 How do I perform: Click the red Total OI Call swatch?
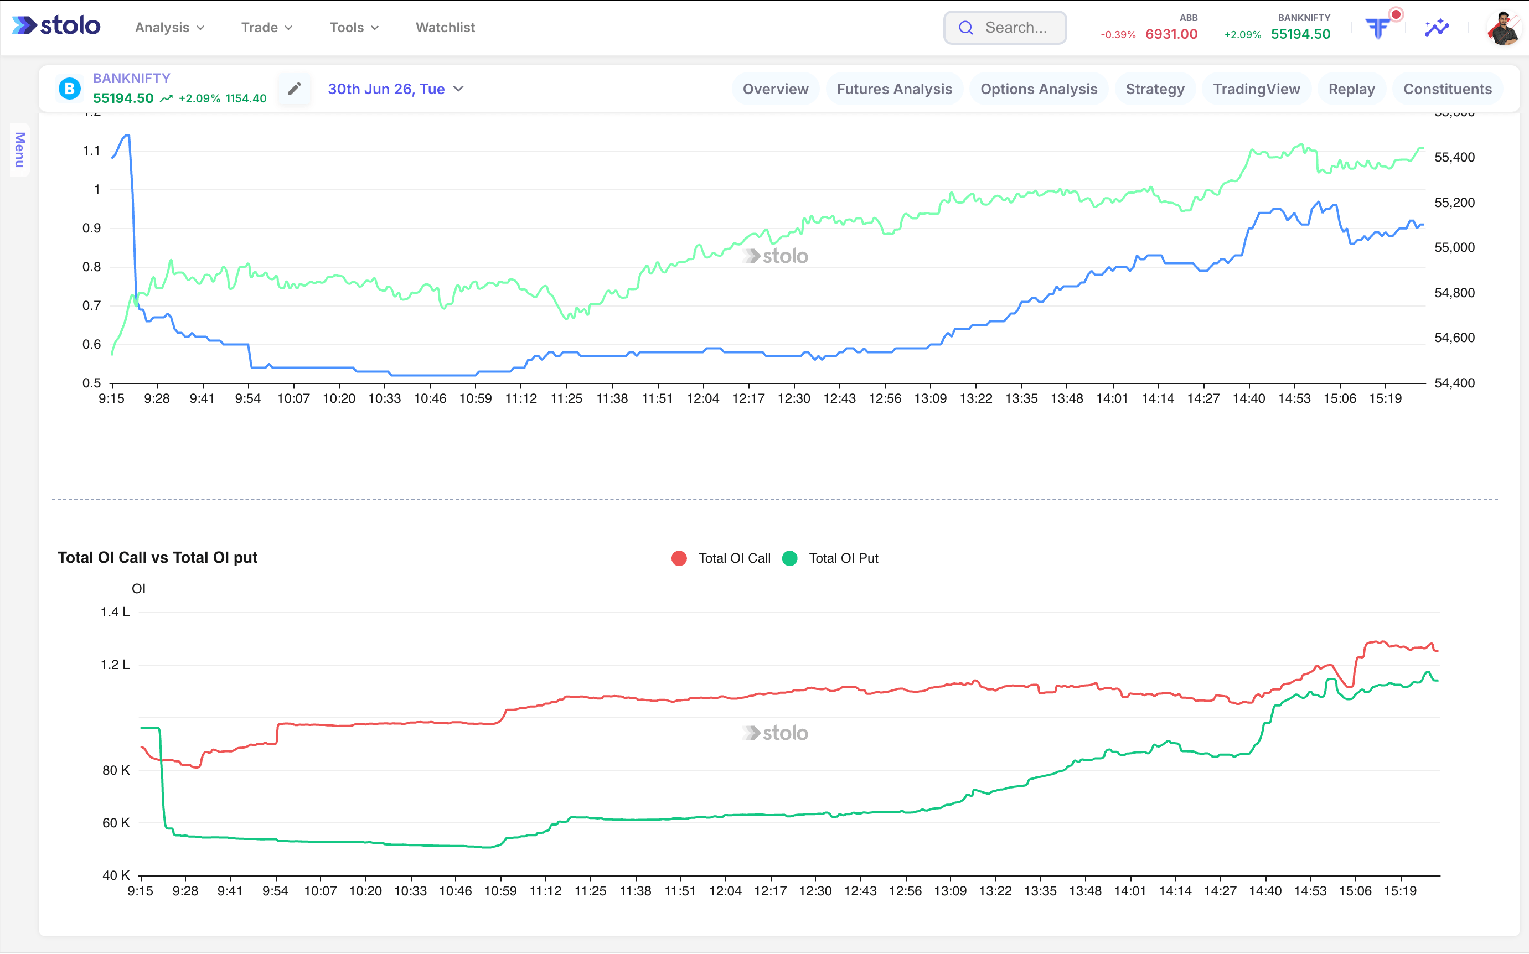coord(679,558)
